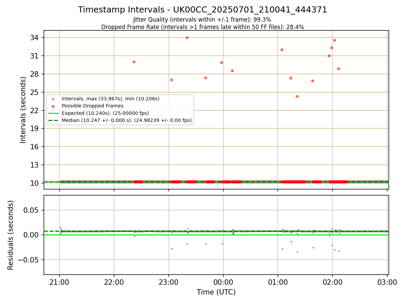
Task: Click the y-axis tick label '13'
Action: point(35,165)
